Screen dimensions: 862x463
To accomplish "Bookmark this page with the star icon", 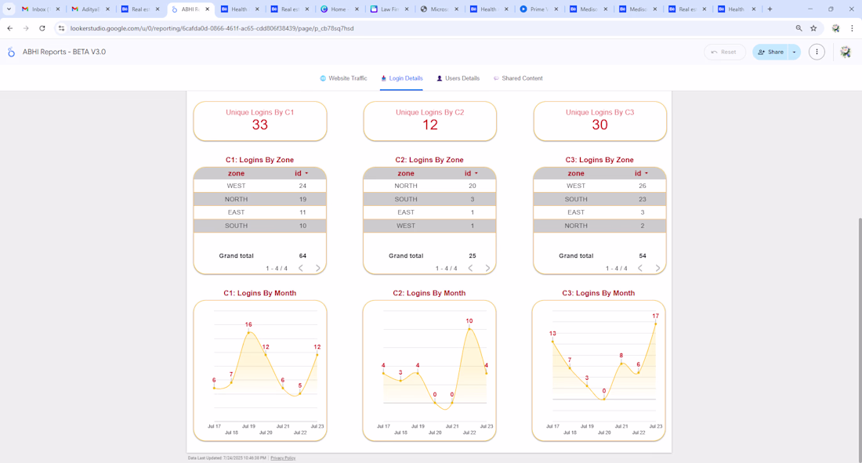I will tap(813, 28).
